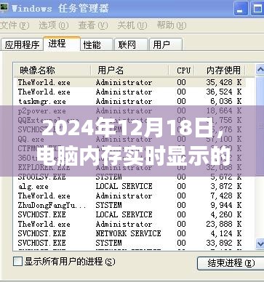The image size is (264, 282).
Task: Click the 3,872 K memory value
Action: [226, 186]
